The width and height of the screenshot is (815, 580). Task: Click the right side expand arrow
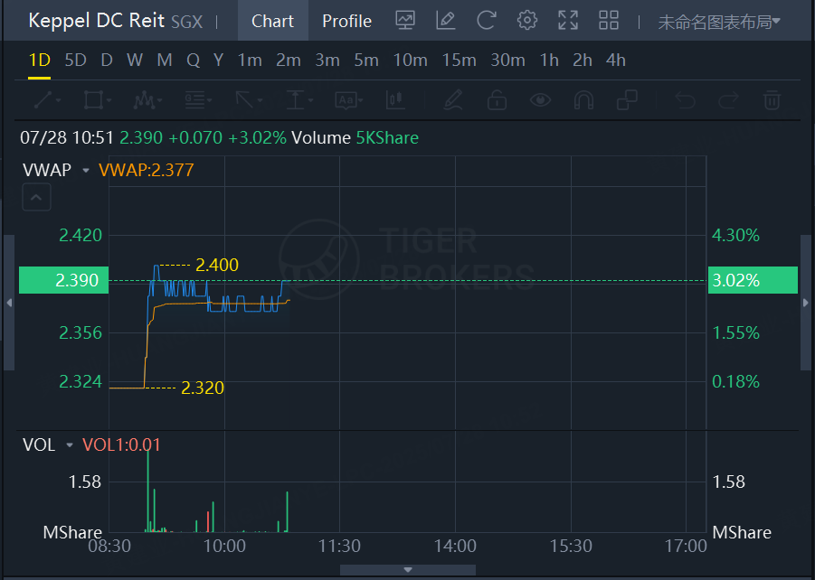(x=806, y=303)
